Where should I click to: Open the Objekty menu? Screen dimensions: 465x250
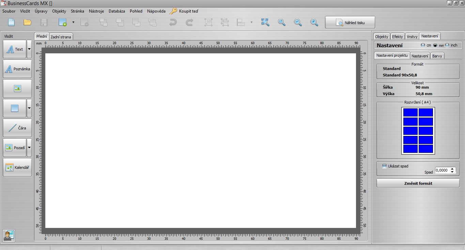point(59,11)
